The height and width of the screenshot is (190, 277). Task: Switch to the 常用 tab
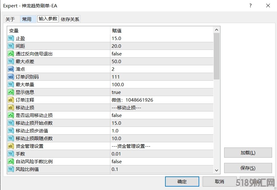click(27, 19)
